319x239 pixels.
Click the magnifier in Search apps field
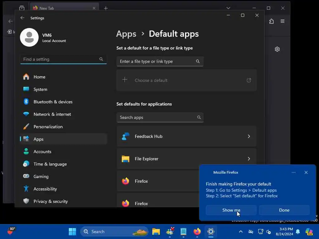pos(199,117)
